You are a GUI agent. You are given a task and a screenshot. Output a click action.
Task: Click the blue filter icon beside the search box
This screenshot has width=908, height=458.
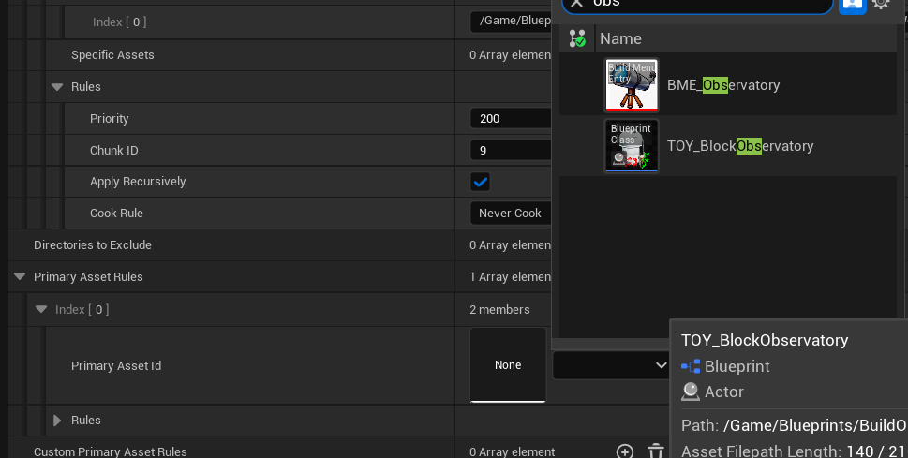click(852, 3)
